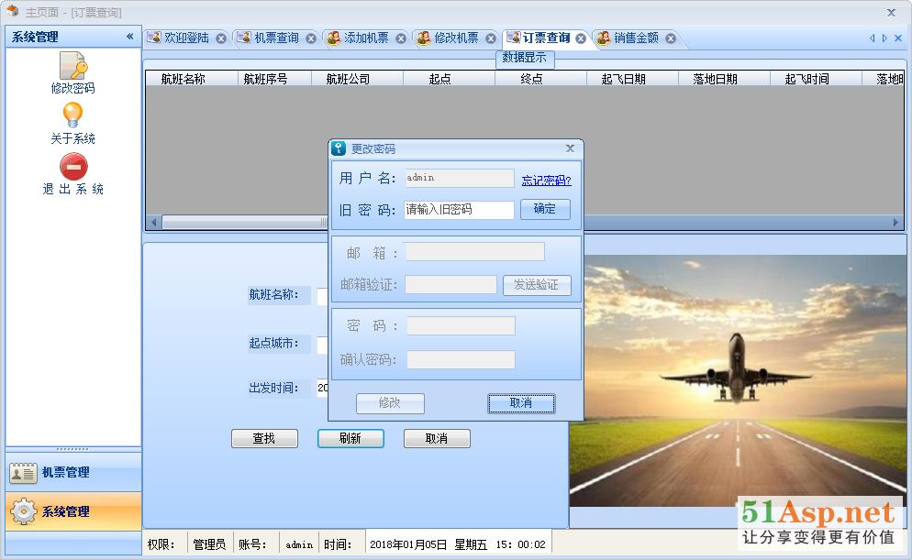The height and width of the screenshot is (560, 912).
Task: Close the 机票查询 tab with its x icon
Action: (x=311, y=38)
